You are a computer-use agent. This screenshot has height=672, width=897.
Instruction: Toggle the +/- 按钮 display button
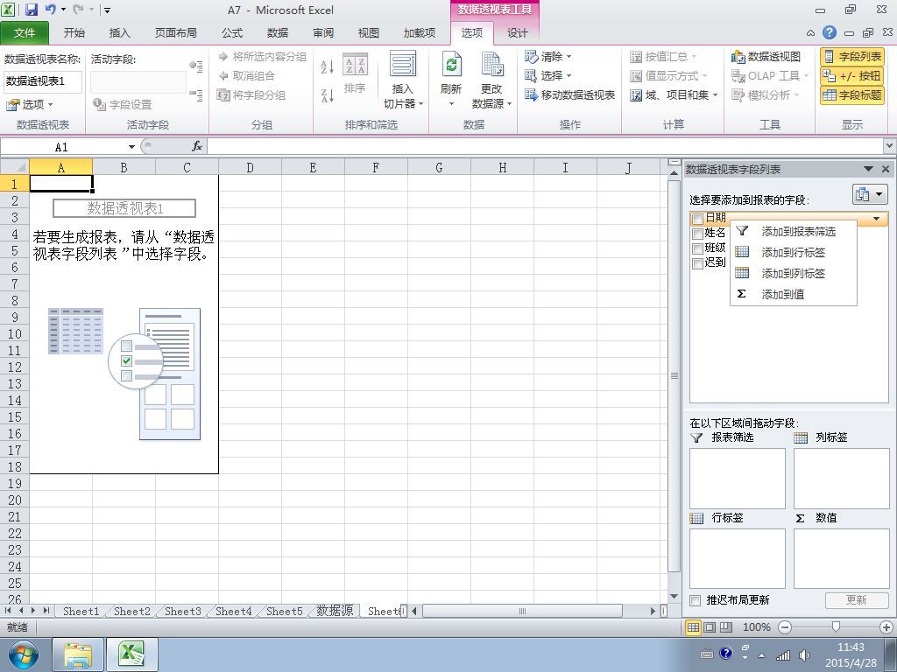852,75
